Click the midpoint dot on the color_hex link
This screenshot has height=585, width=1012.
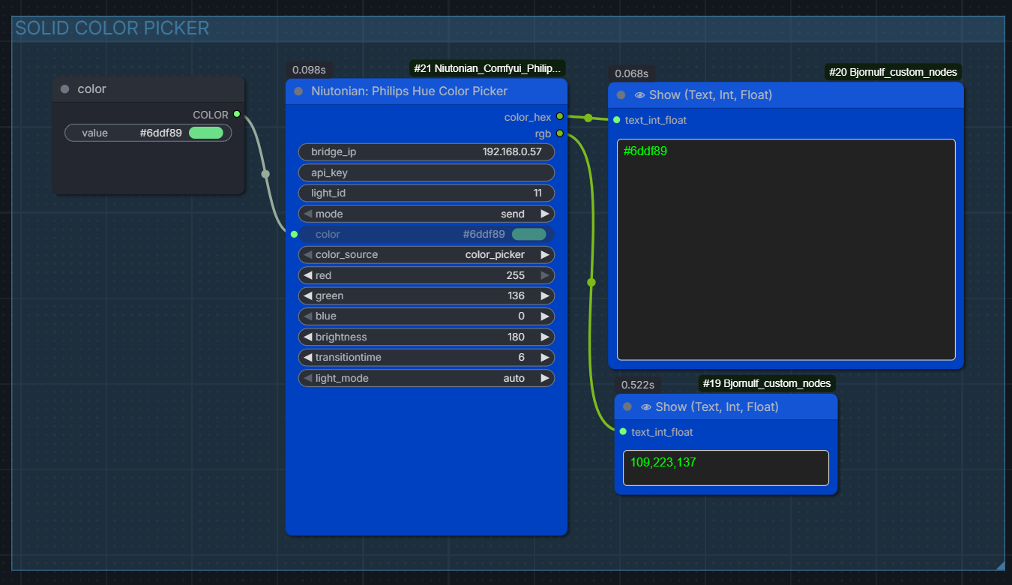point(588,118)
